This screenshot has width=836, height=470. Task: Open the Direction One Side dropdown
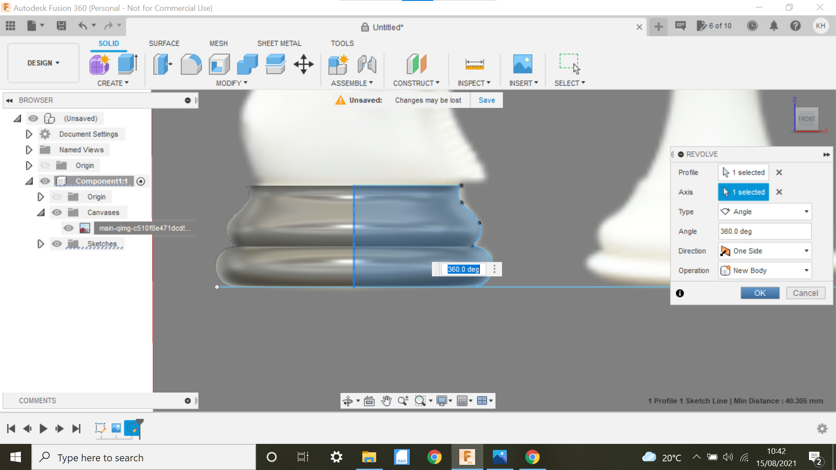[765, 251]
